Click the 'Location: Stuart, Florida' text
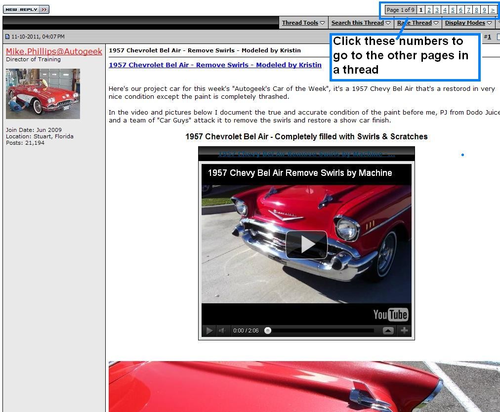 pos(40,136)
